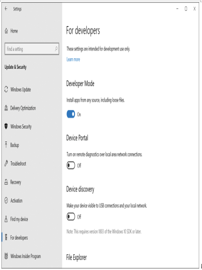Click the Windows Insider Program icon
The image size is (202, 270).
click(6, 256)
